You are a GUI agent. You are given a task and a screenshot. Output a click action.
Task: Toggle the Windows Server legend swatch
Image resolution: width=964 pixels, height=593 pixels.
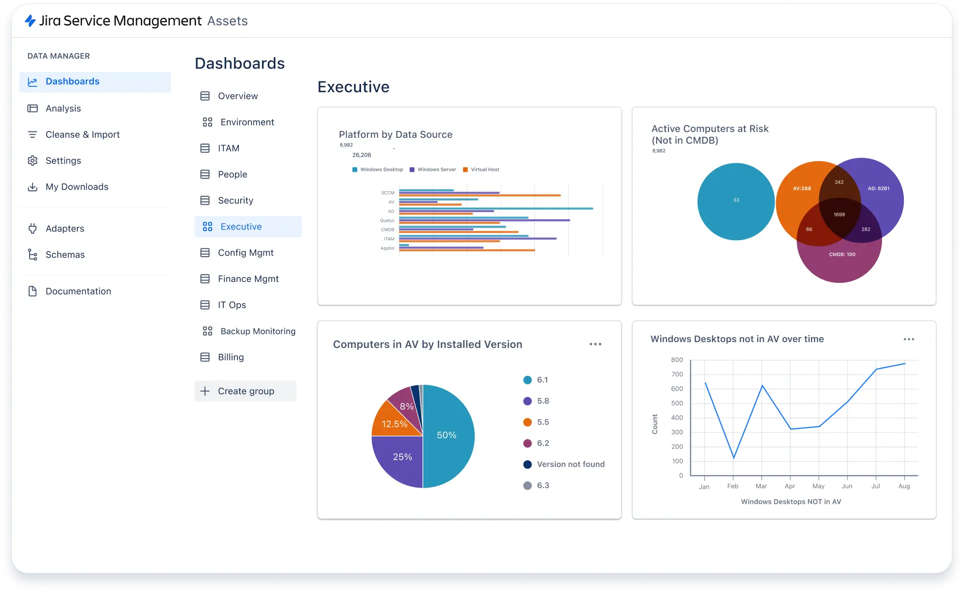[412, 170]
